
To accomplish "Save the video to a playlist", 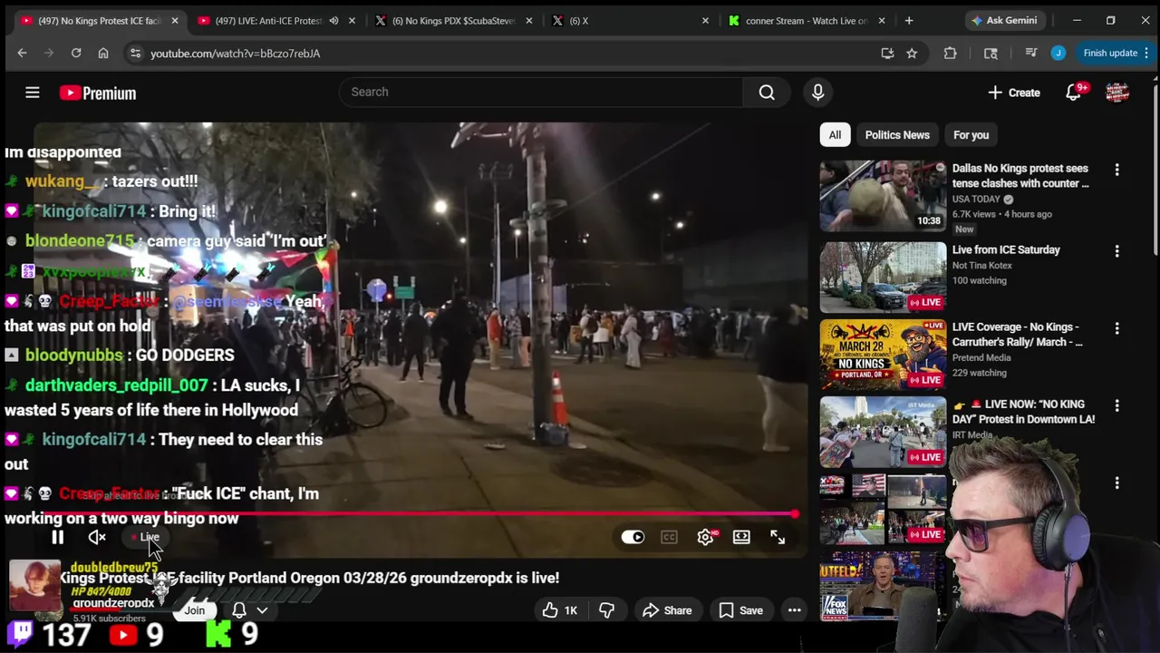I will [x=740, y=610].
